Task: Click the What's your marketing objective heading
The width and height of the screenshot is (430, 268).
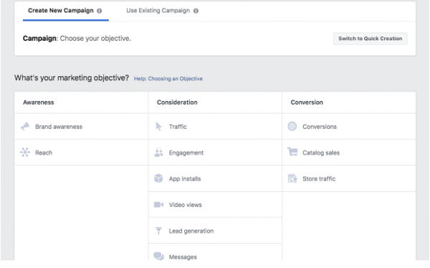Action: point(72,78)
